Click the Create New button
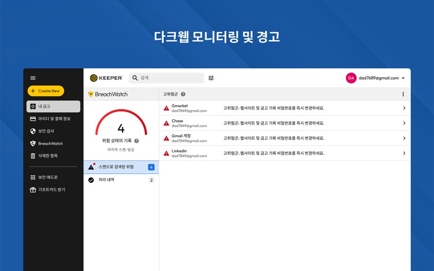The image size is (434, 271). (x=46, y=91)
